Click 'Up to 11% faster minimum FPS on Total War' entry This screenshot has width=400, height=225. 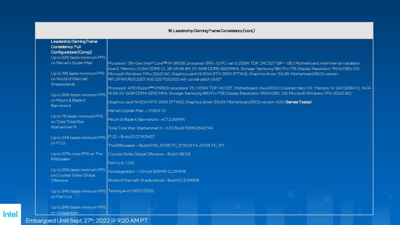(77, 122)
